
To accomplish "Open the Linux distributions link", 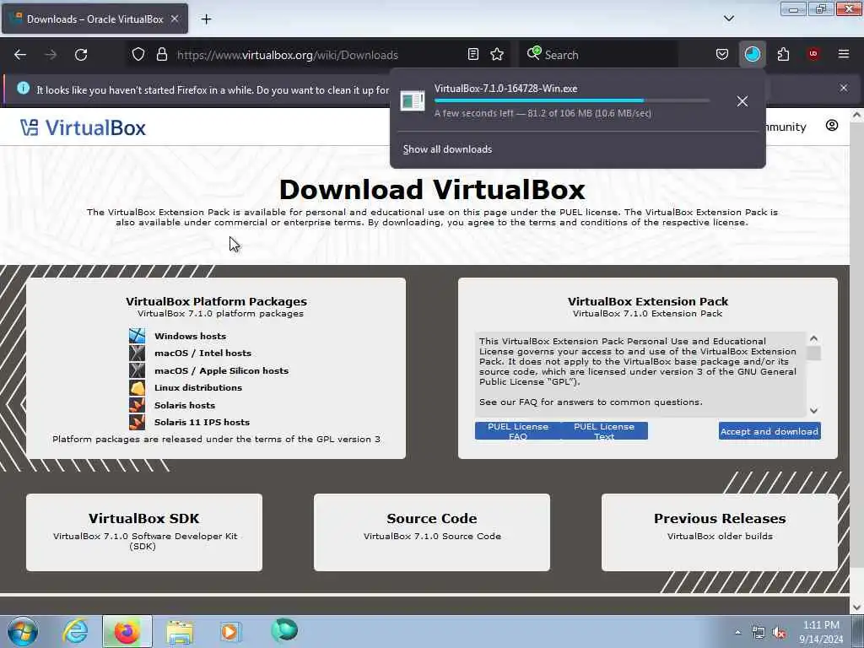I will [198, 388].
